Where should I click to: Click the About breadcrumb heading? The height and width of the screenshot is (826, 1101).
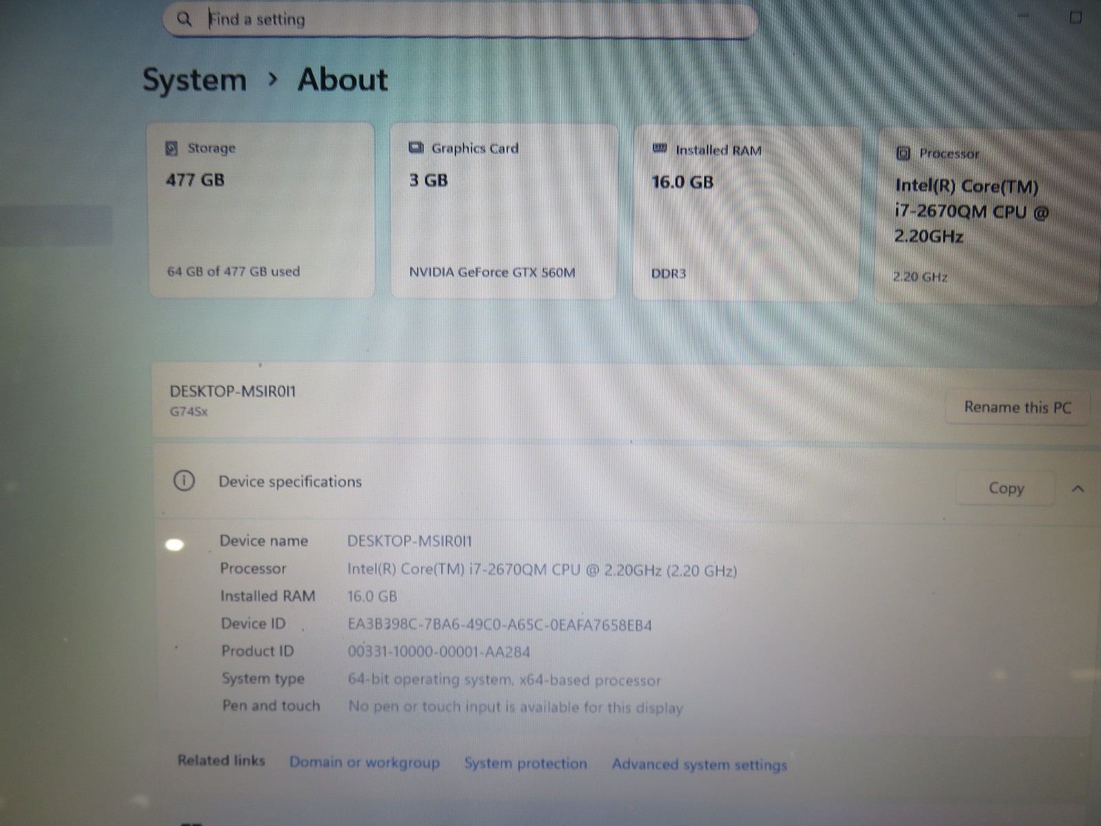click(343, 80)
